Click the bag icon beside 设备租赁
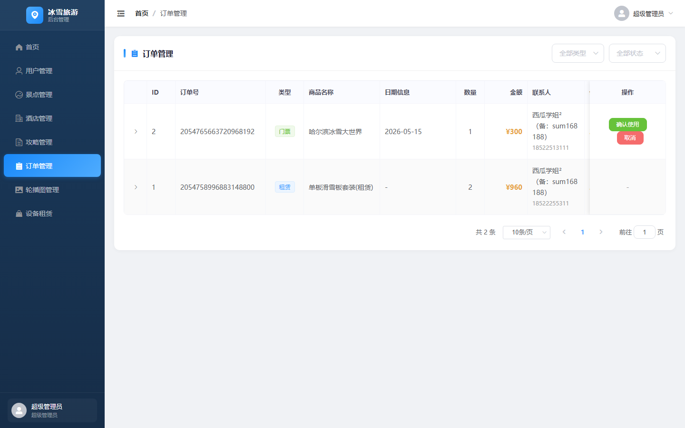 [x=19, y=214]
